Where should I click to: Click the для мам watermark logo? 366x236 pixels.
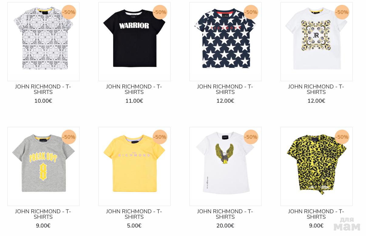(347, 224)
